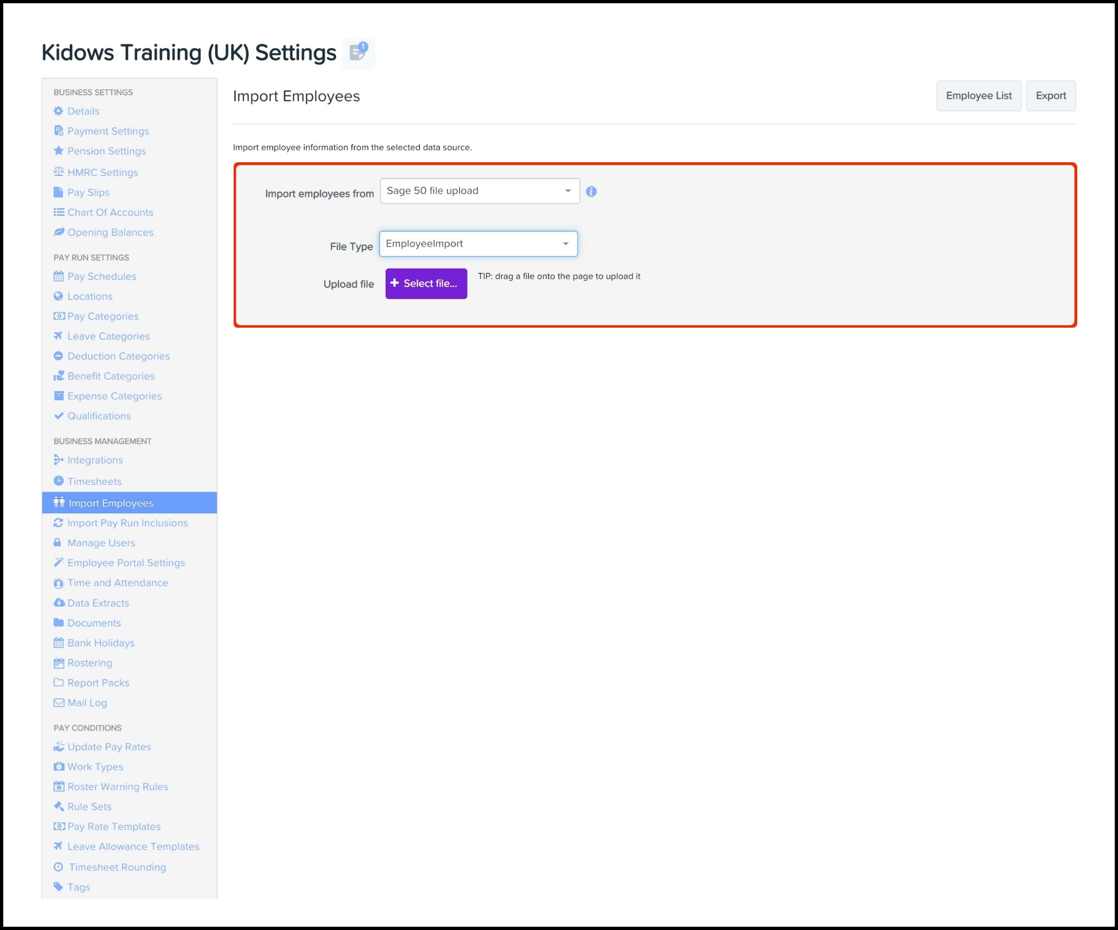Collapse the EmployeeImport selection arrow

[565, 244]
